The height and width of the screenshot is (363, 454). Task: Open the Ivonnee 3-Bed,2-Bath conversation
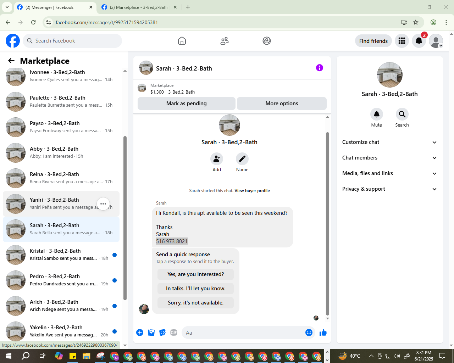click(61, 76)
